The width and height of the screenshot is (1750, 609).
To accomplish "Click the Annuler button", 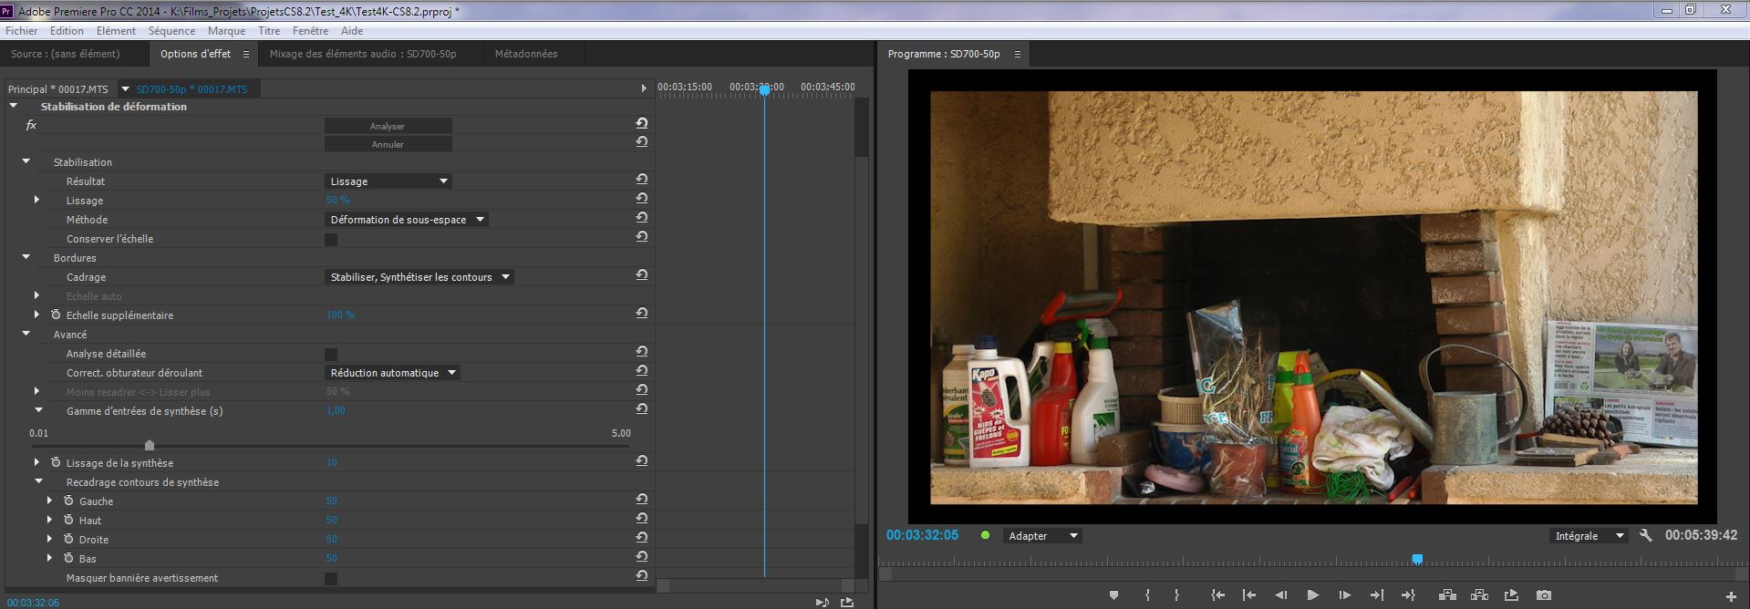I will coord(388,144).
